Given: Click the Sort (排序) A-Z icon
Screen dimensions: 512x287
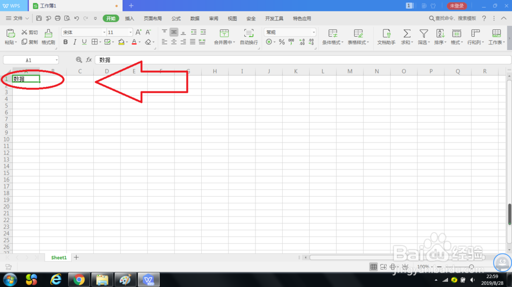Looking at the screenshot, I should 440,33.
